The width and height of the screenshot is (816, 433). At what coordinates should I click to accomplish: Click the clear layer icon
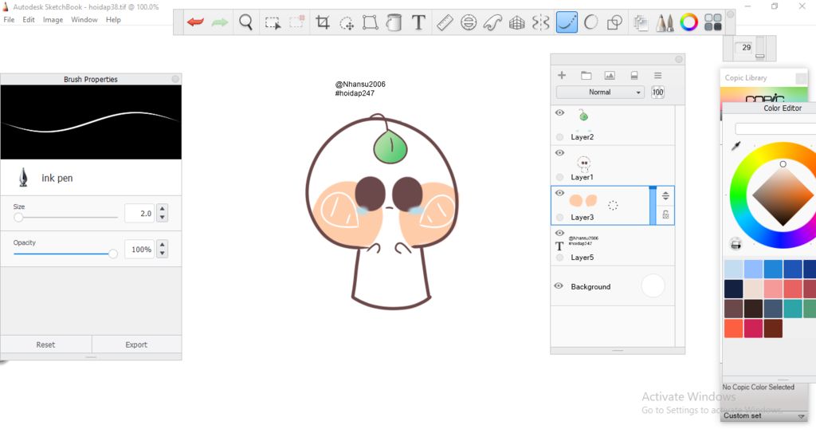[634, 76]
